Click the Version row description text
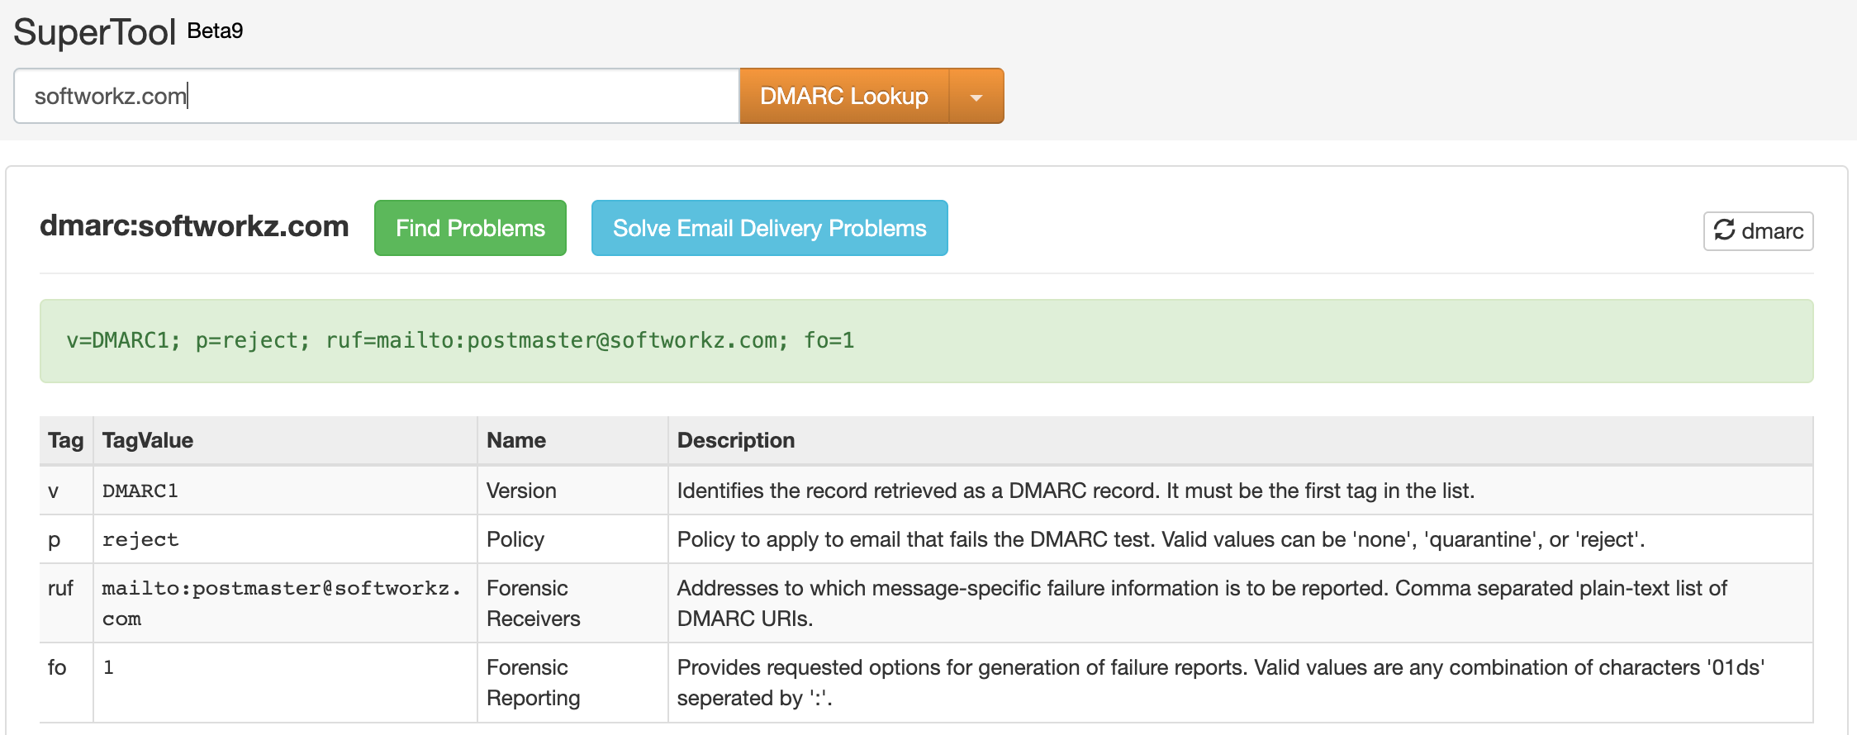The image size is (1857, 735). click(1075, 491)
